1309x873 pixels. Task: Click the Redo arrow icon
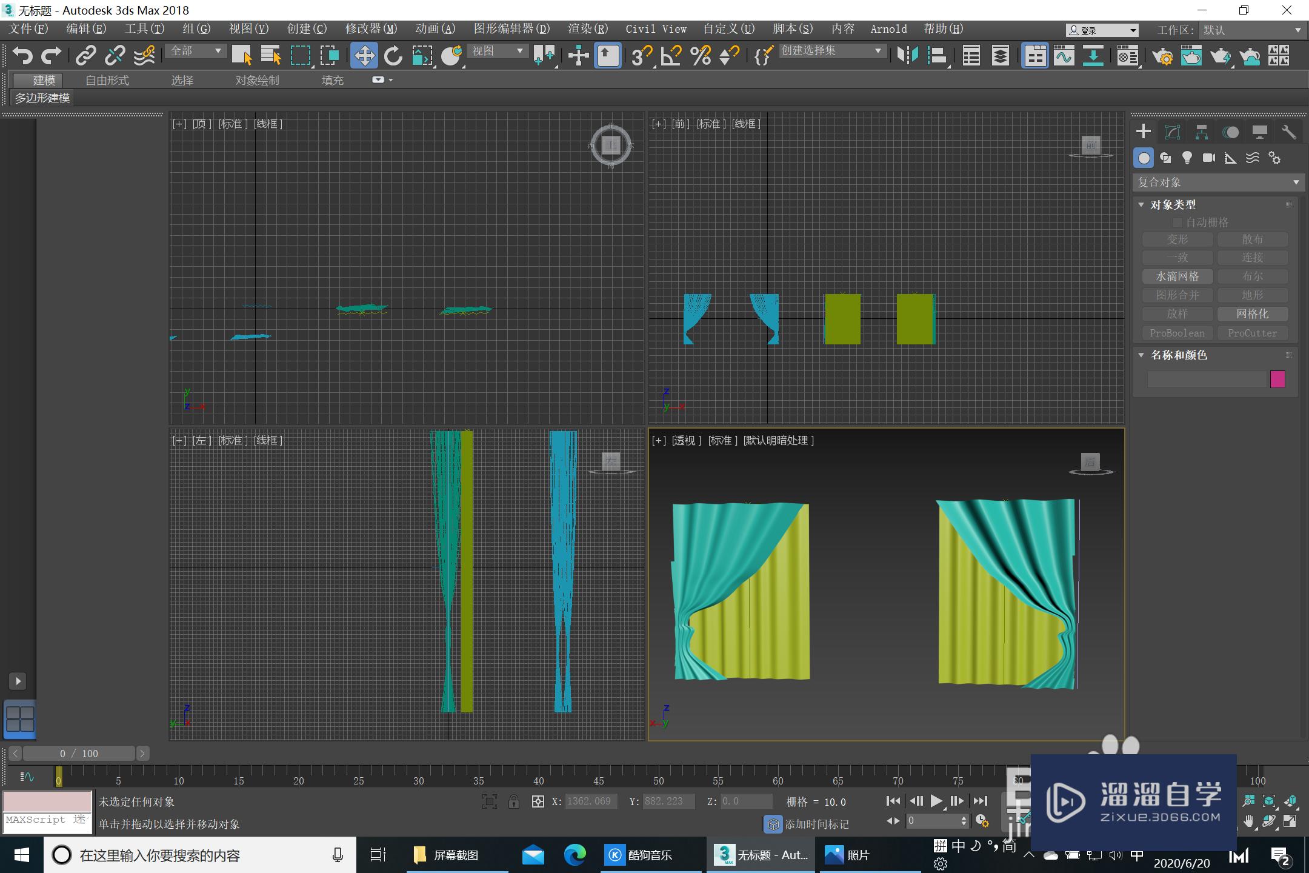(x=52, y=56)
